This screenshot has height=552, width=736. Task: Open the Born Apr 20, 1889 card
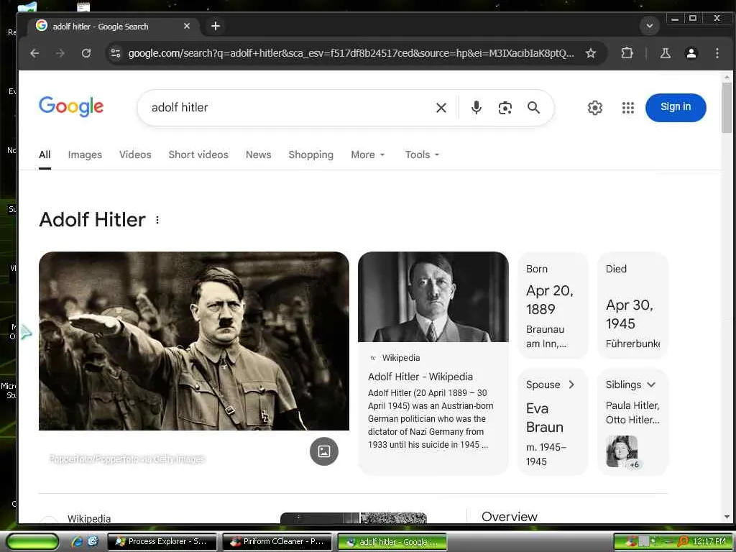[553, 305]
